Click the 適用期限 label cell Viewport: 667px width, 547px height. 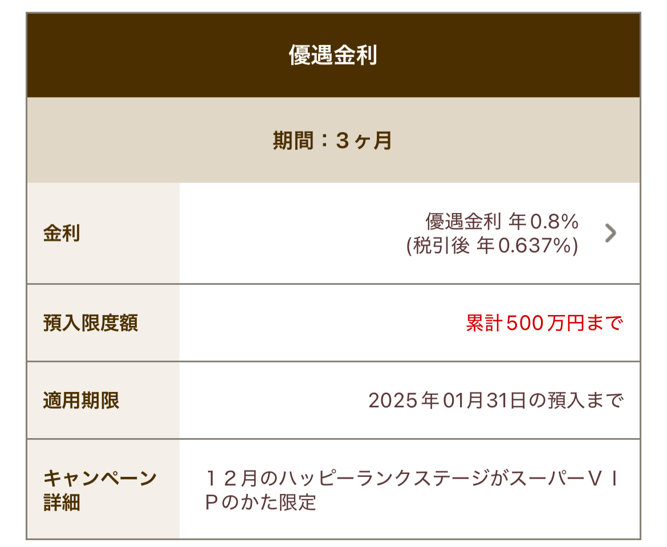[x=103, y=401]
